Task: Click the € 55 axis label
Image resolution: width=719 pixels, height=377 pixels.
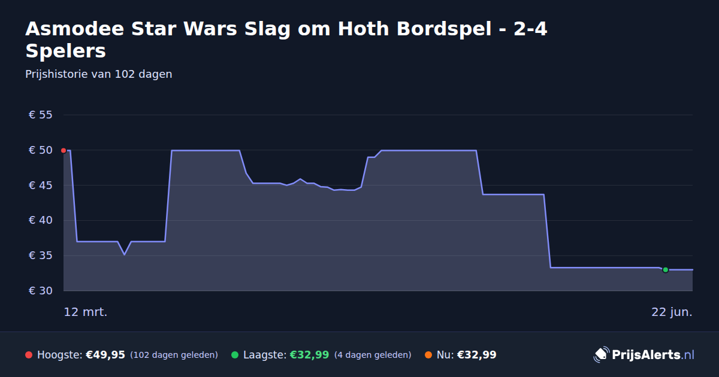Action: click(x=41, y=115)
